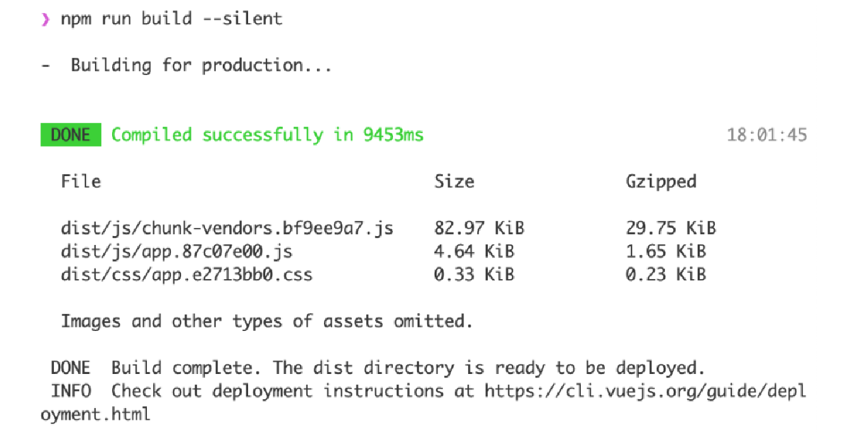This screenshot has width=842, height=432.
Task: Click the Compiled successfully message
Action: [x=267, y=135]
